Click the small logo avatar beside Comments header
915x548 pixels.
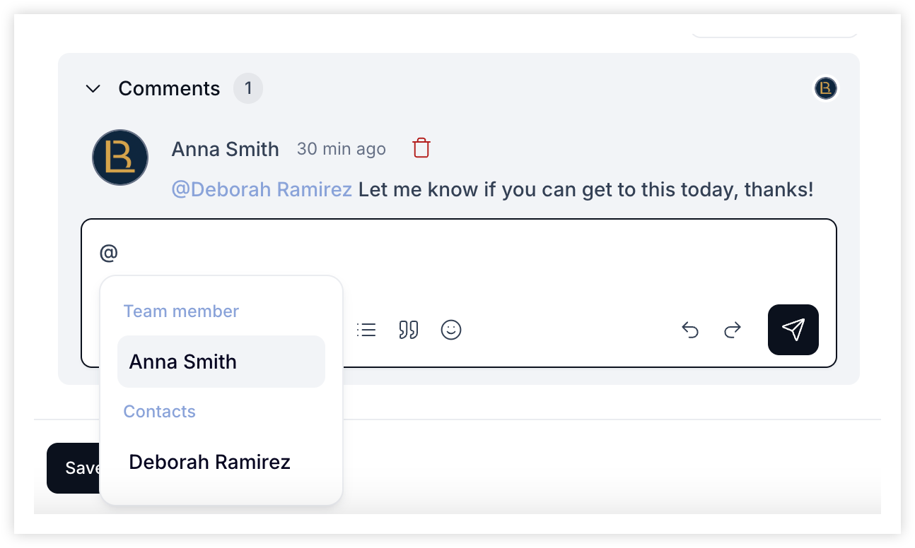825,88
